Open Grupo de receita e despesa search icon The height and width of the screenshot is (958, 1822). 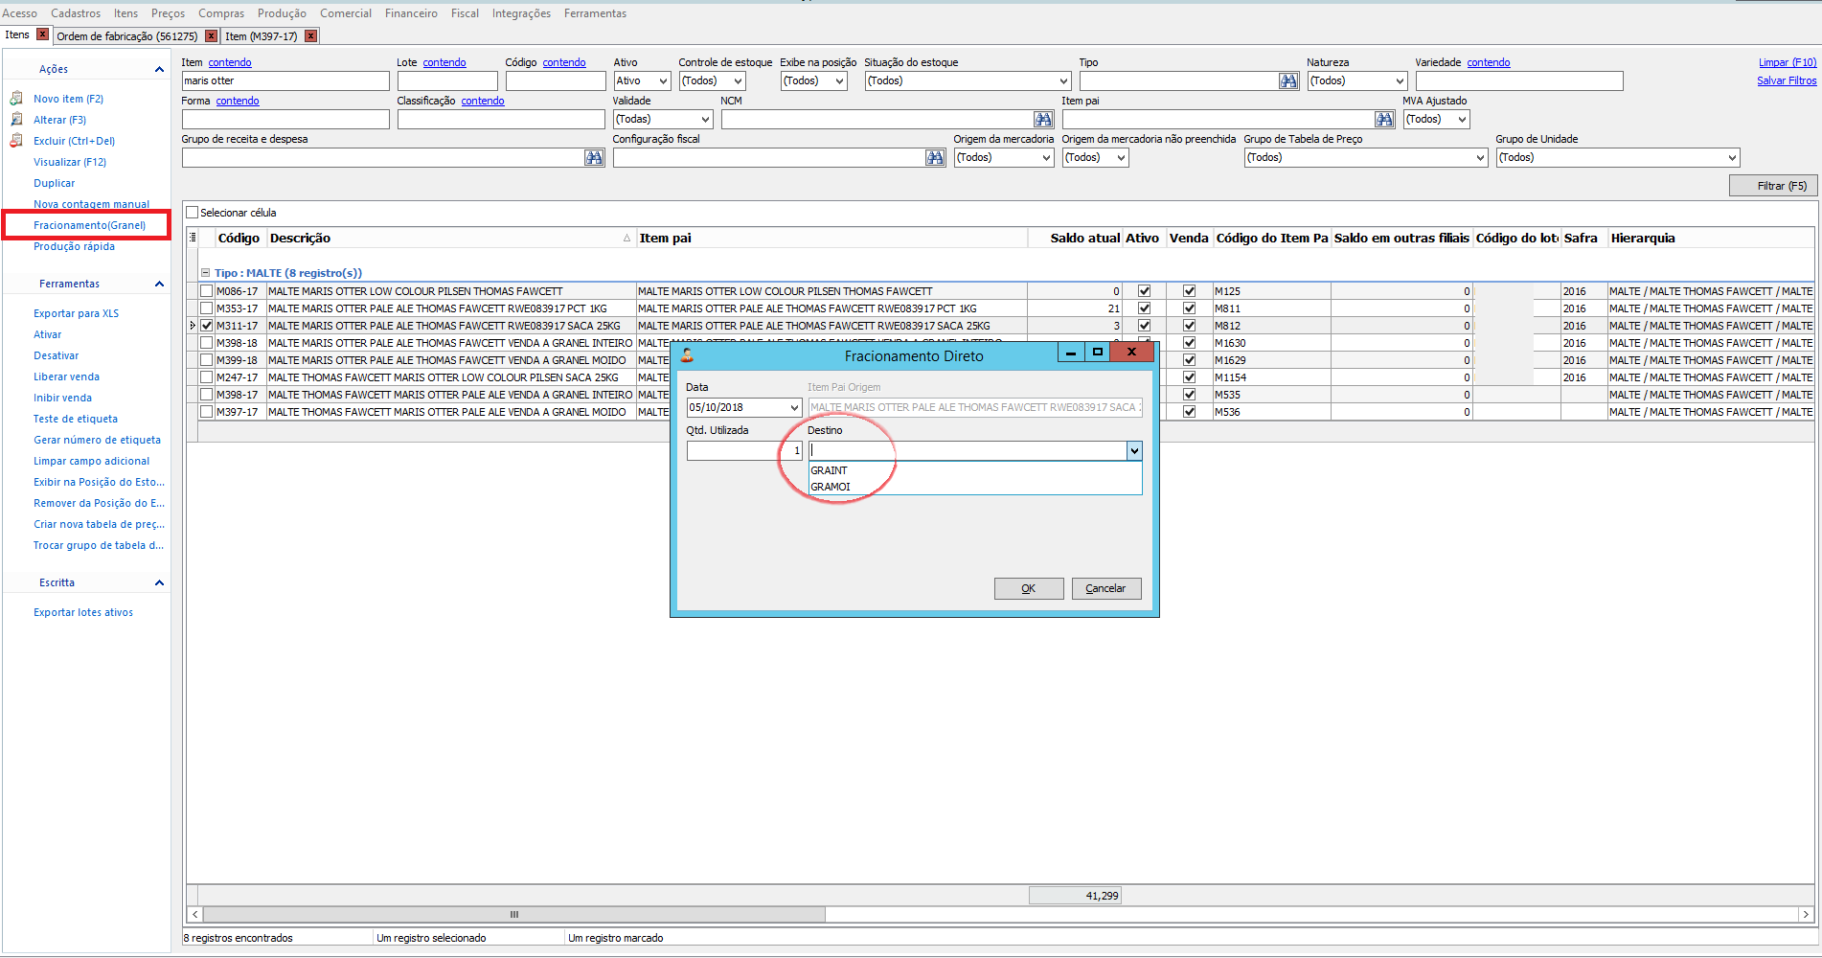point(594,158)
